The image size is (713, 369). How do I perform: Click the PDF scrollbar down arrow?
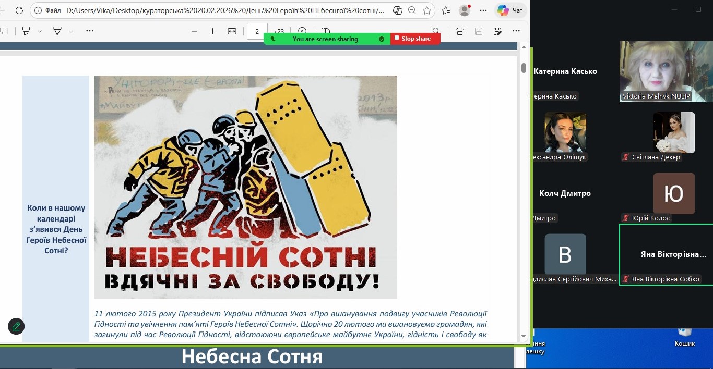tap(524, 337)
